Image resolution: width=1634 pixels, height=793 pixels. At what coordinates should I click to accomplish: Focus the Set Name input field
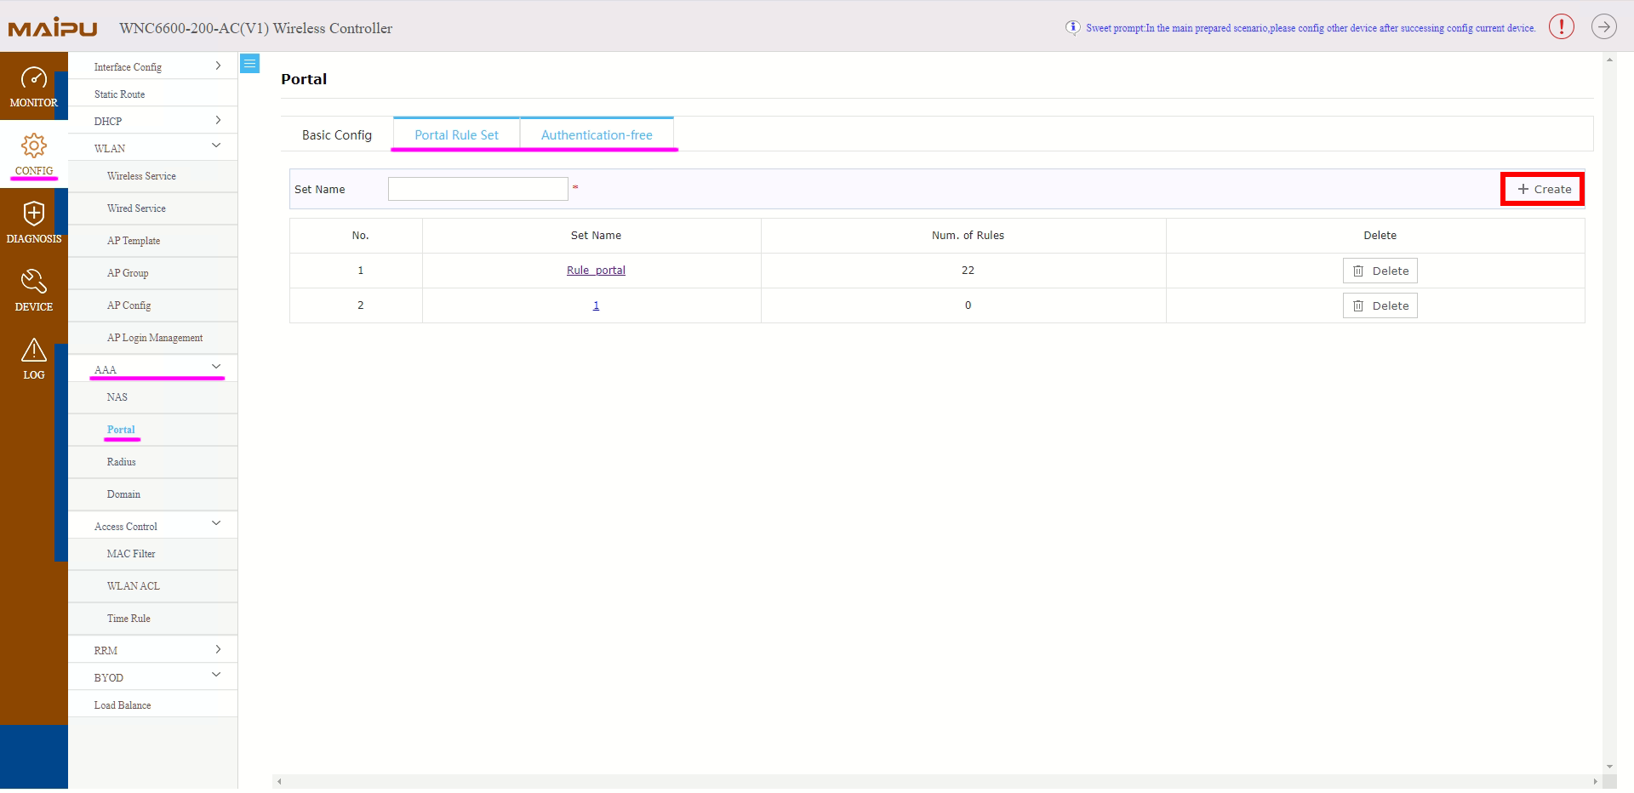click(478, 189)
